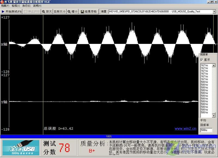The image size is (218, 158).
Task: Close the application window
Action: point(215,2)
